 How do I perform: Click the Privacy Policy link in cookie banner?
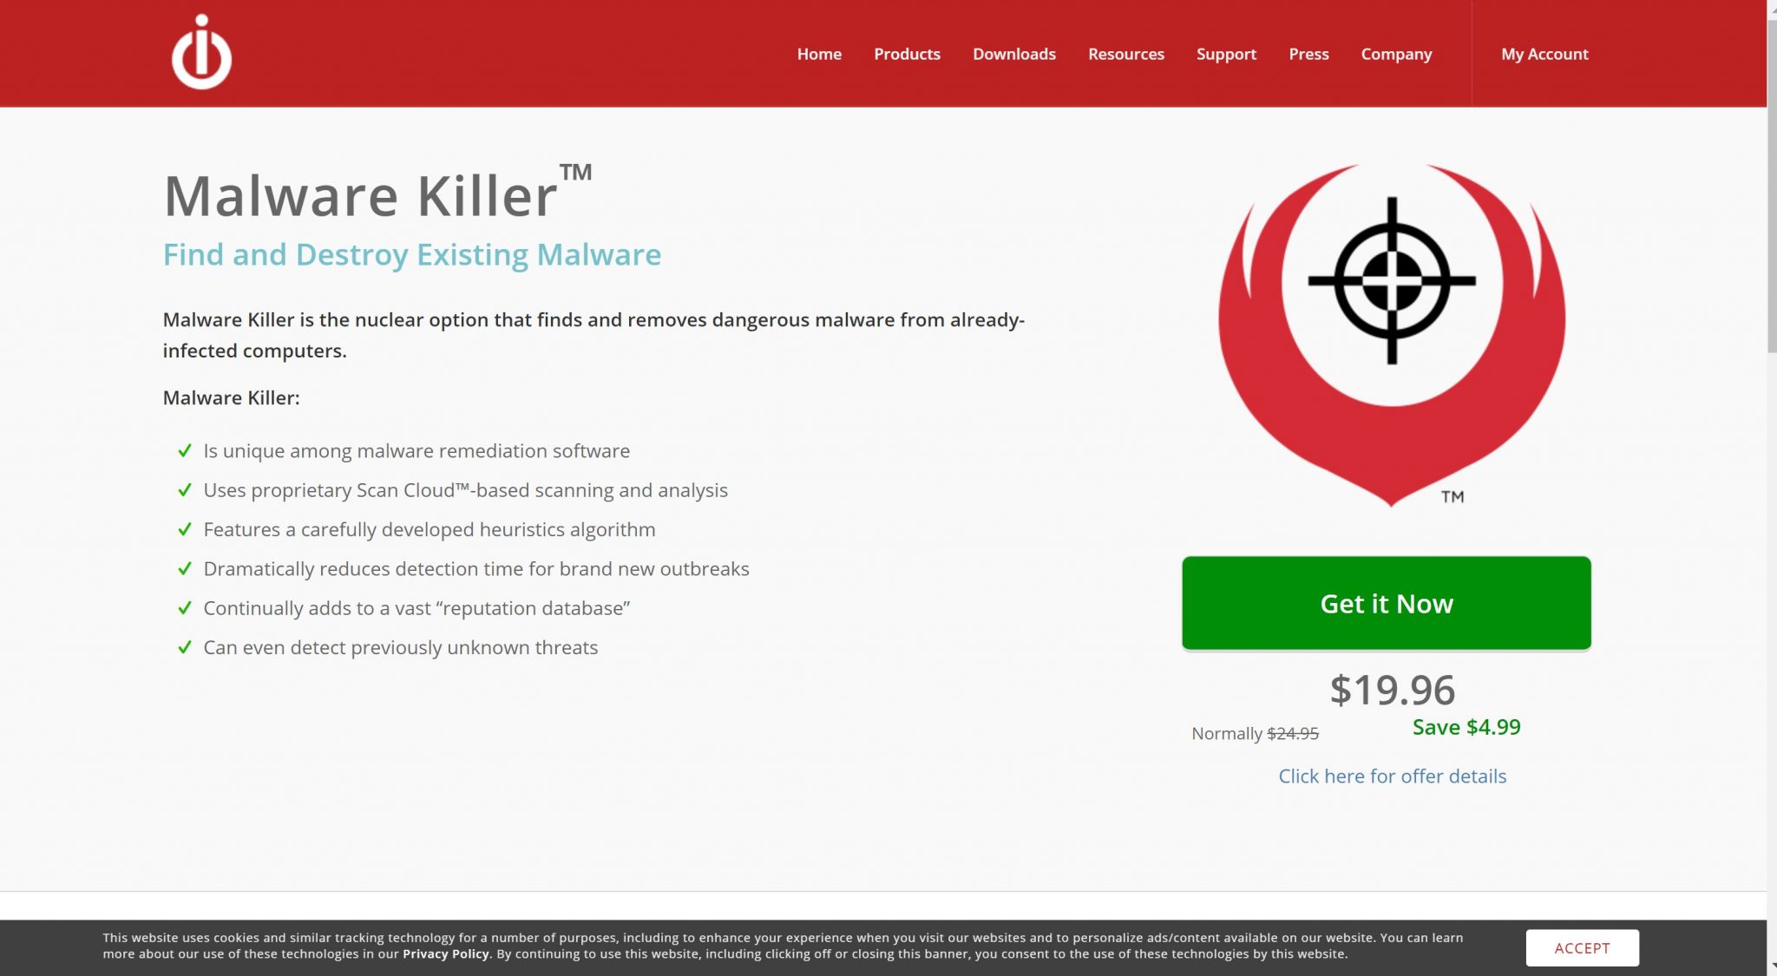tap(446, 955)
